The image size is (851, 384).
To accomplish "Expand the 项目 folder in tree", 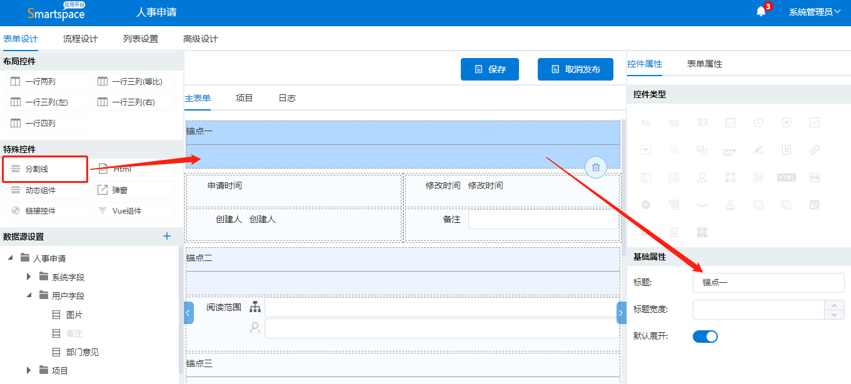I will 29,370.
